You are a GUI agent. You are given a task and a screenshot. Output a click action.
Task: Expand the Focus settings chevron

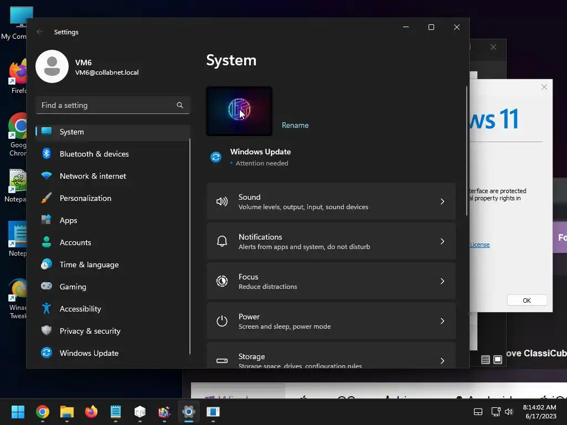442,281
